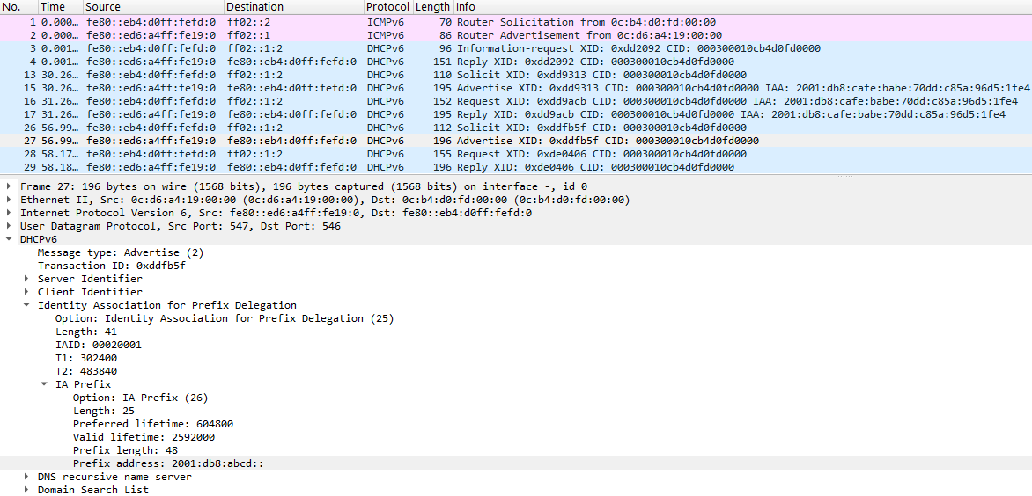Expand DNS recursive name server node
Screen dimensions: 1032x496
pyautogui.click(x=26, y=477)
